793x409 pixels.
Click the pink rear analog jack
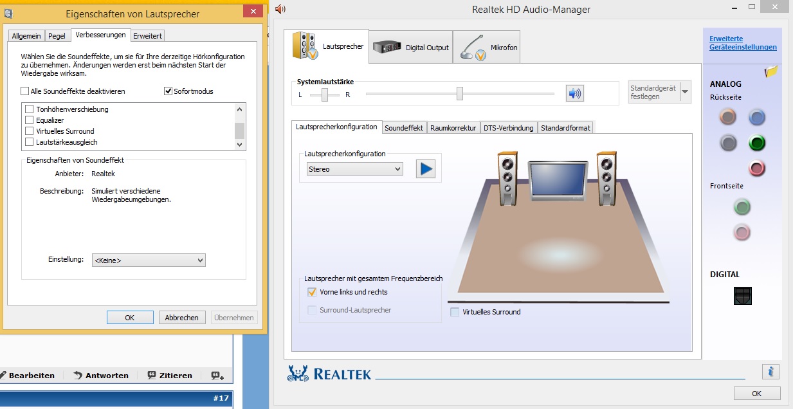pyautogui.click(x=757, y=168)
